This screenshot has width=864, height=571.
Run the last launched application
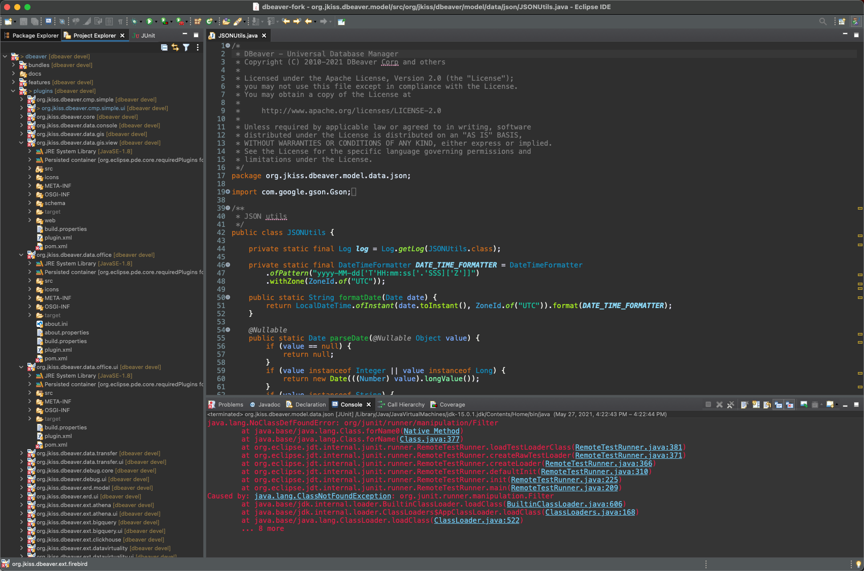(x=149, y=21)
